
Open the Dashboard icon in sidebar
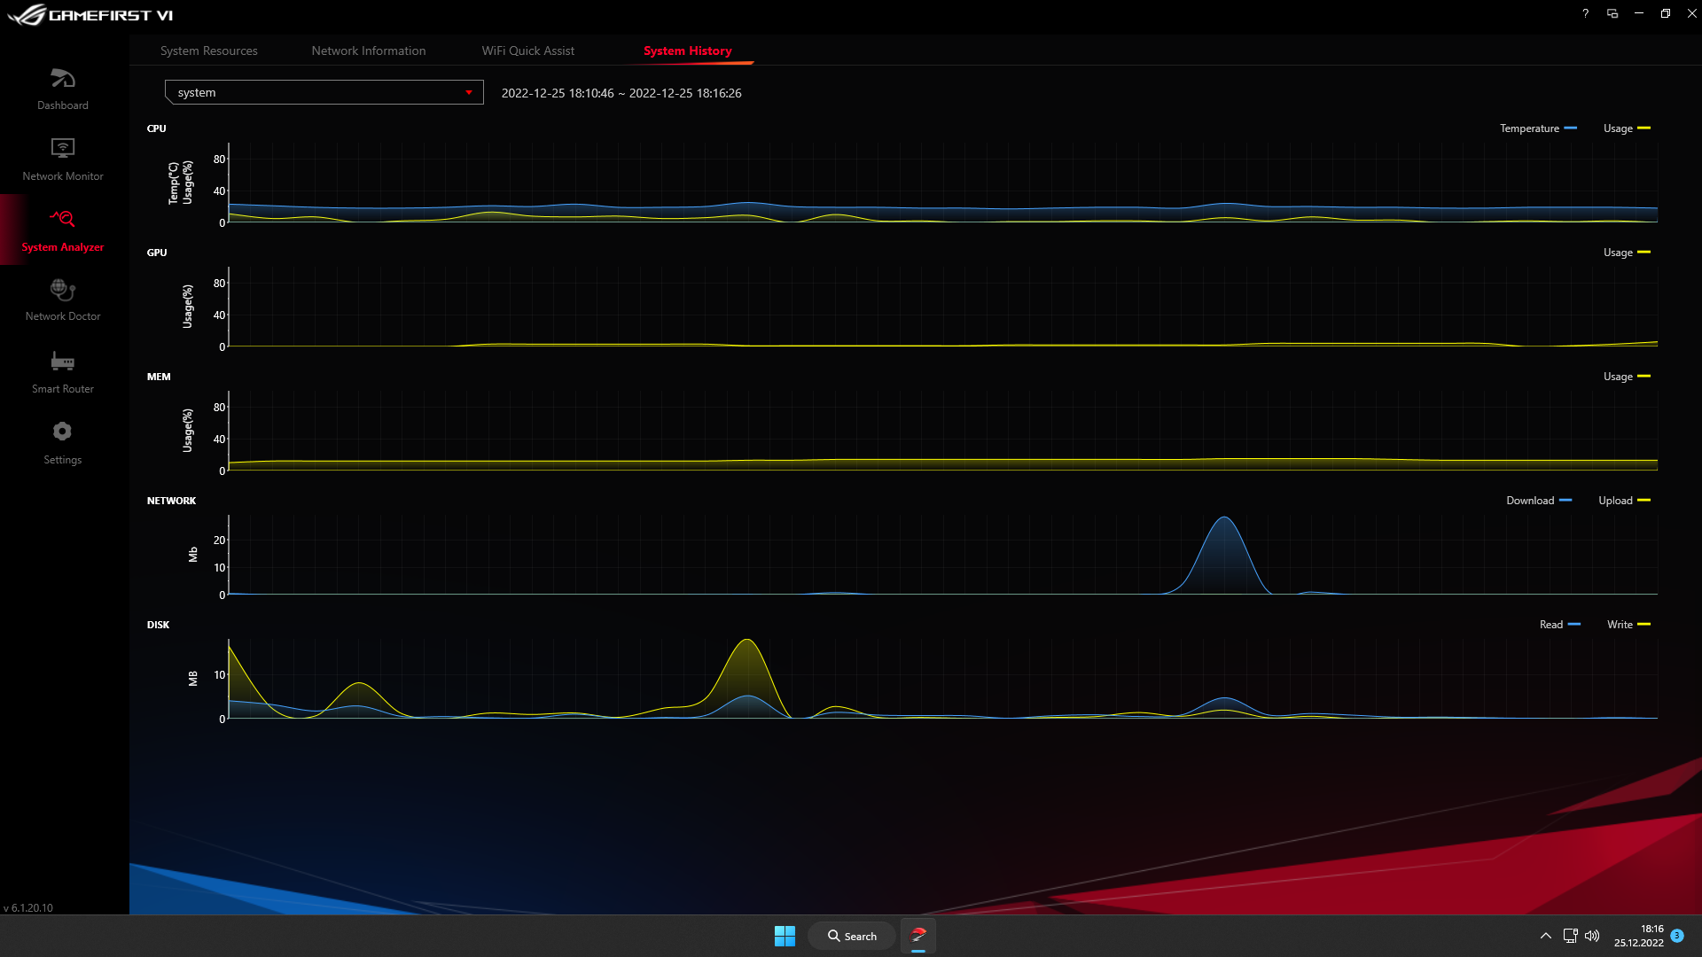pyautogui.click(x=62, y=79)
